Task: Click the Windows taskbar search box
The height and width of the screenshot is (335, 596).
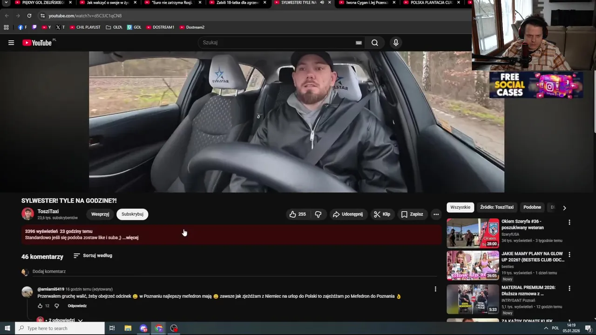Action: click(x=60, y=328)
